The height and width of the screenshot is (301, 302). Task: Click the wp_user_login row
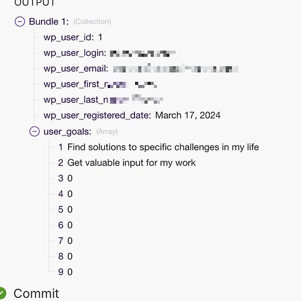pyautogui.click(x=110, y=53)
